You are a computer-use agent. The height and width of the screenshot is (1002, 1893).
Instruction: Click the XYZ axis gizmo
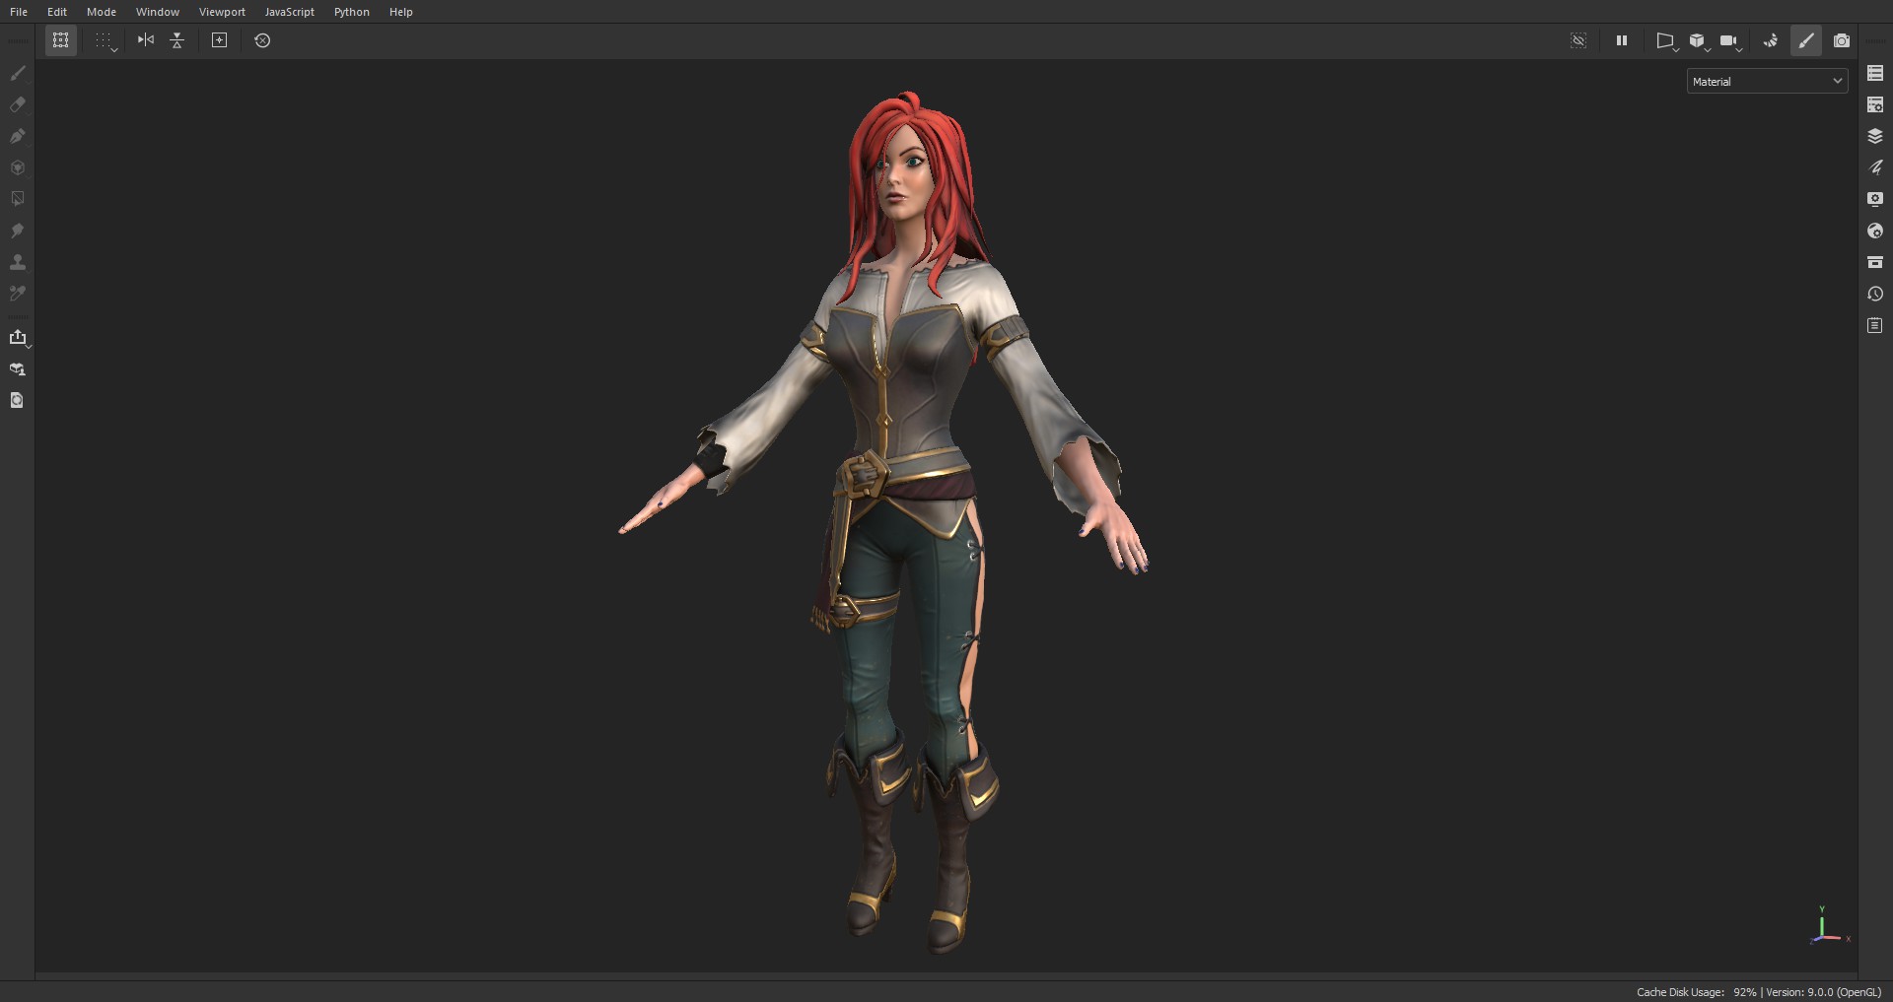click(x=1829, y=926)
